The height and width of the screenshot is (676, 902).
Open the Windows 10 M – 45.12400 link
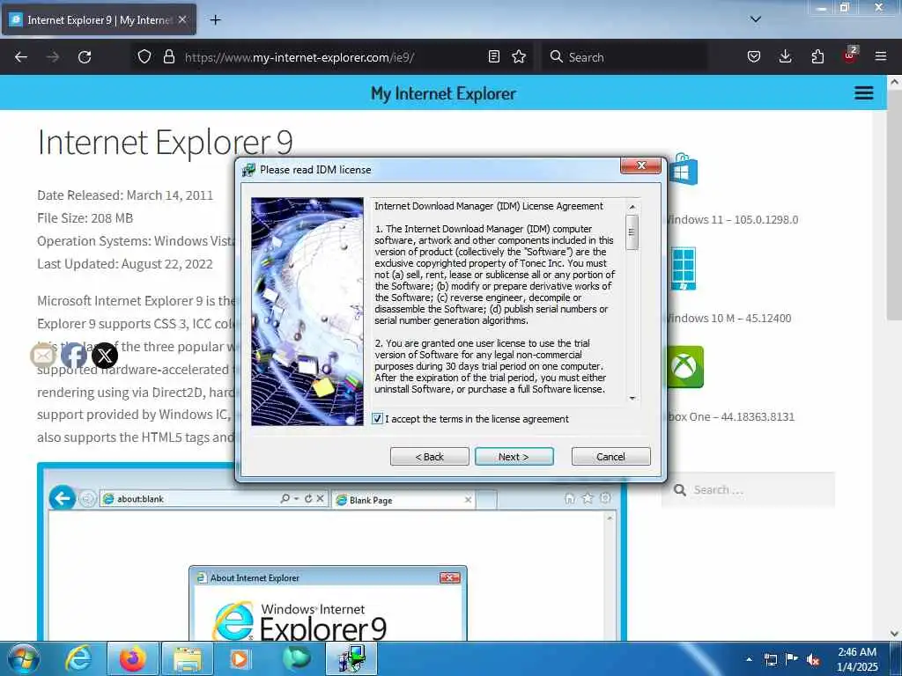pos(728,319)
